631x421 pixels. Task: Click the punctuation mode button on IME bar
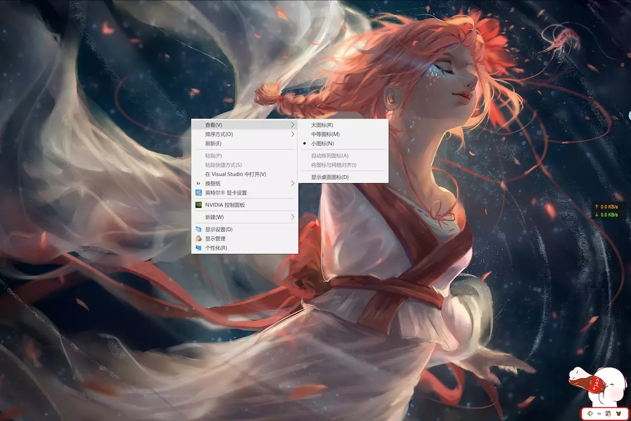point(599,414)
